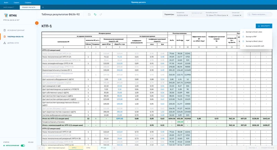Click blue value 380,00 in 1-ЩСП1 row

coord(119,112)
